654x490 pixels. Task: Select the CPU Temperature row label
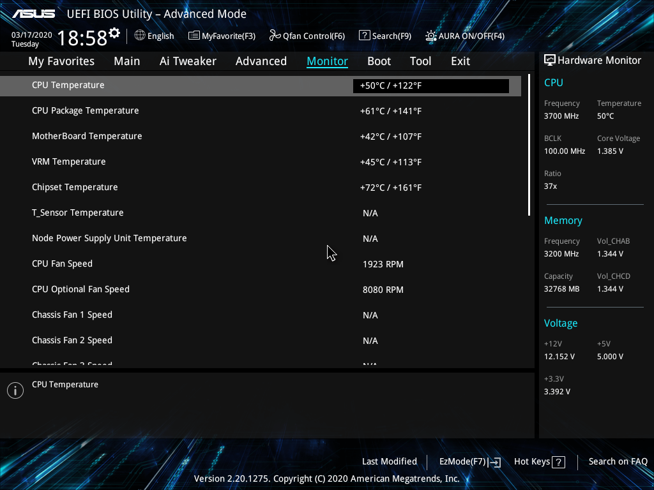pyautogui.click(x=68, y=85)
